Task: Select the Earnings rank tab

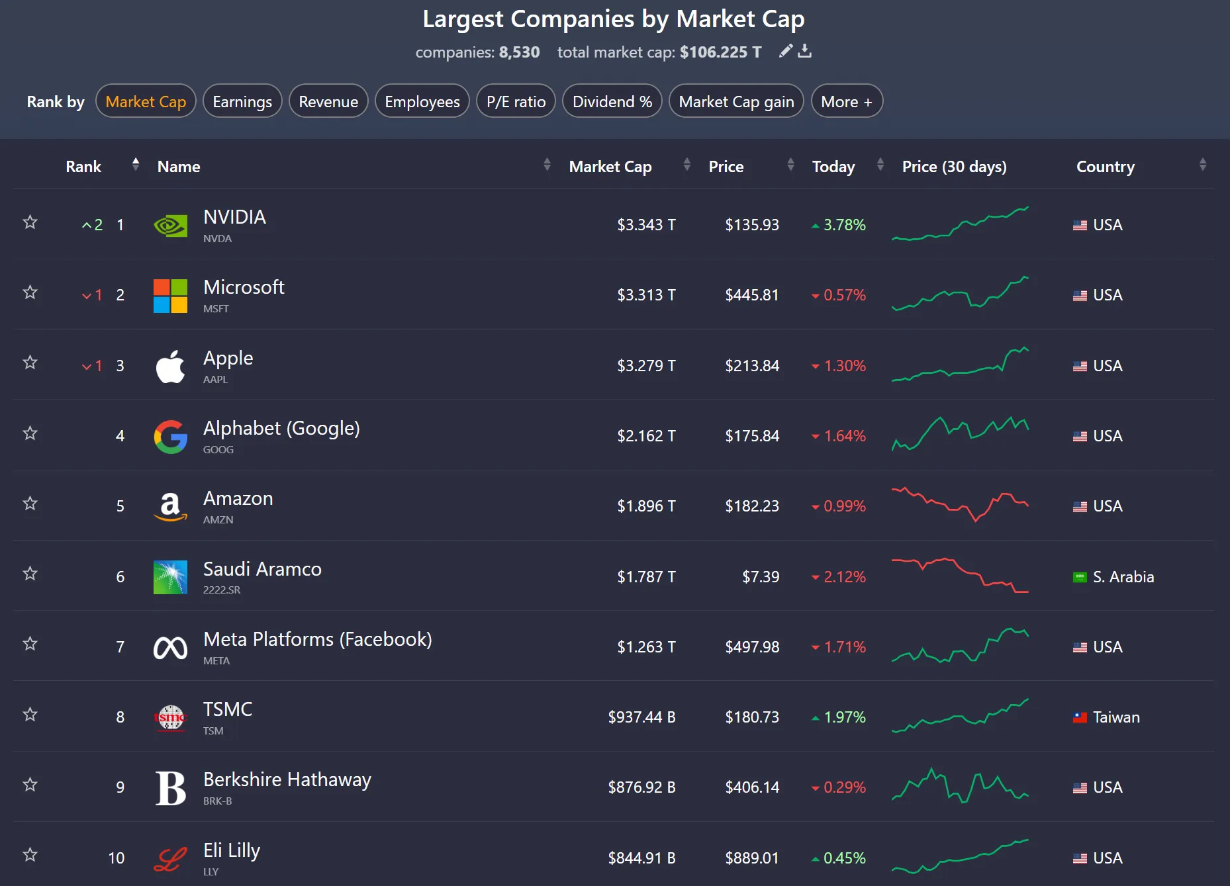Action: [242, 101]
